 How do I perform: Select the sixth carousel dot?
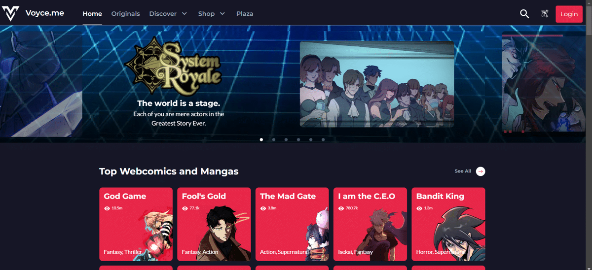tap(323, 139)
